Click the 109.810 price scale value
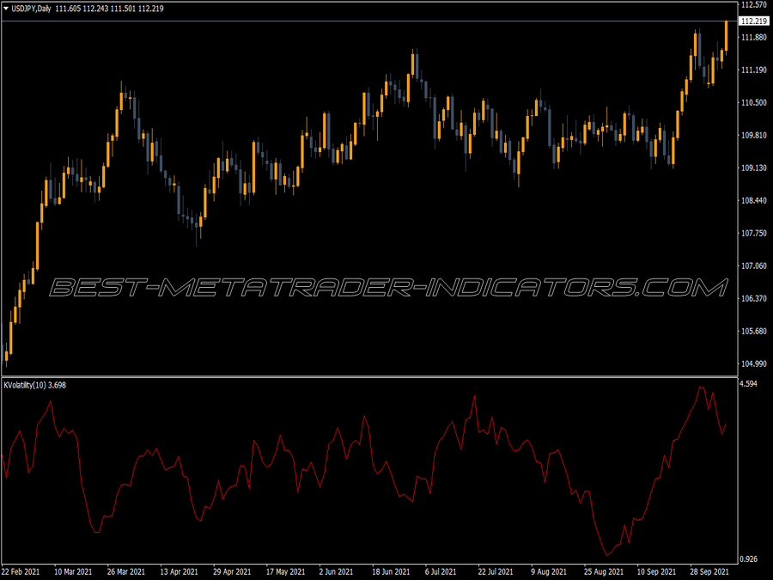 (x=754, y=135)
